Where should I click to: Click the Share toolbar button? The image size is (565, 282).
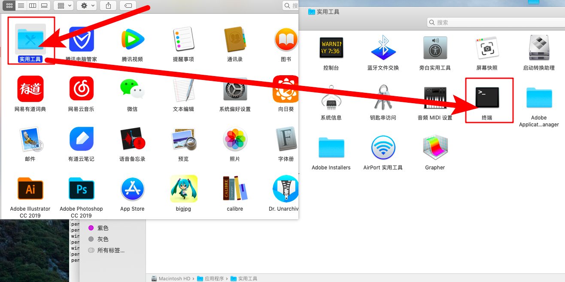pos(108,6)
